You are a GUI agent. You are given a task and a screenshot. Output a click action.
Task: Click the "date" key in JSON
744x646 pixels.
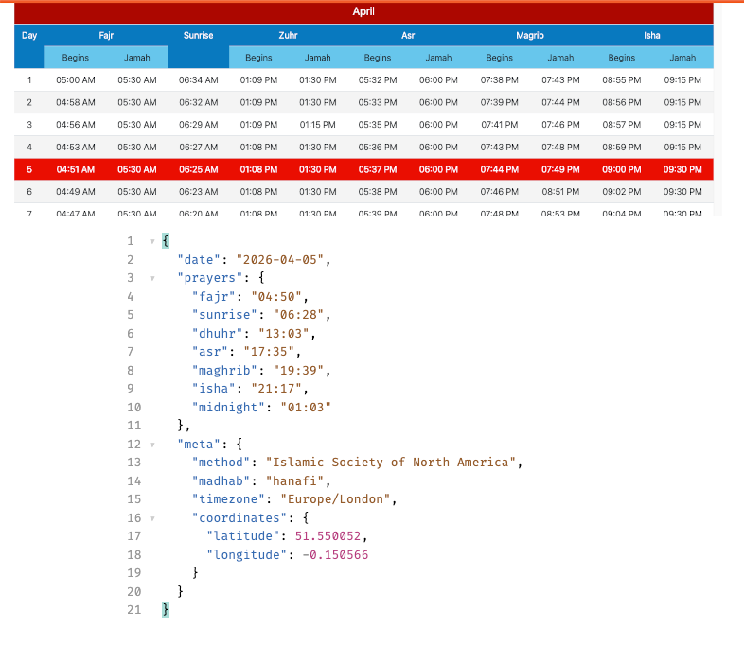click(x=199, y=260)
